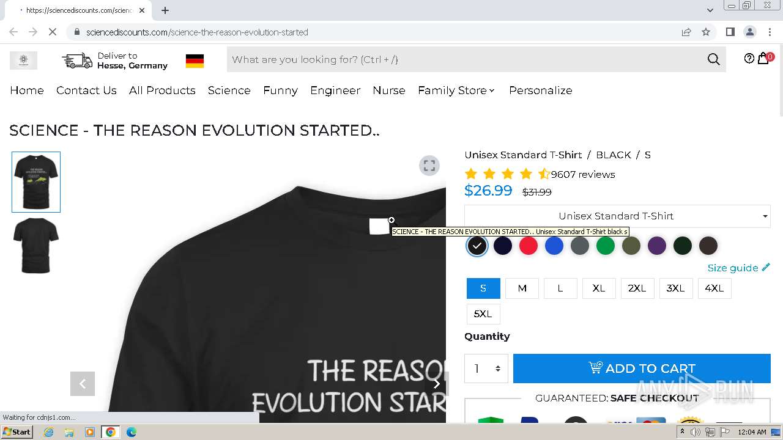Image resolution: width=783 pixels, height=440 pixels.
Task: Open Windows Media Player from taskbar
Action: (90, 432)
